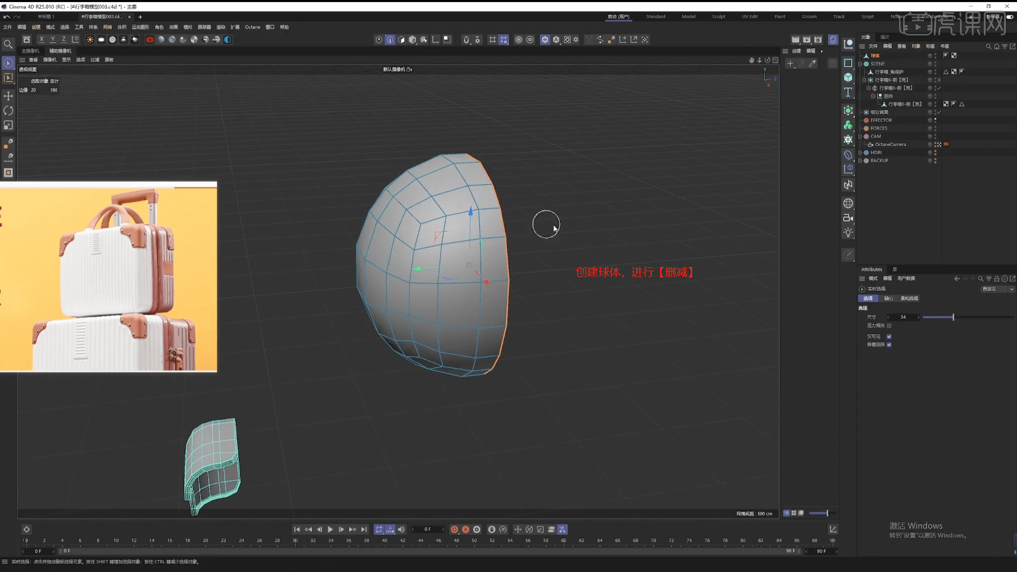
Task: Click the 尺寸 value field showing 34
Action: pyautogui.click(x=903, y=317)
